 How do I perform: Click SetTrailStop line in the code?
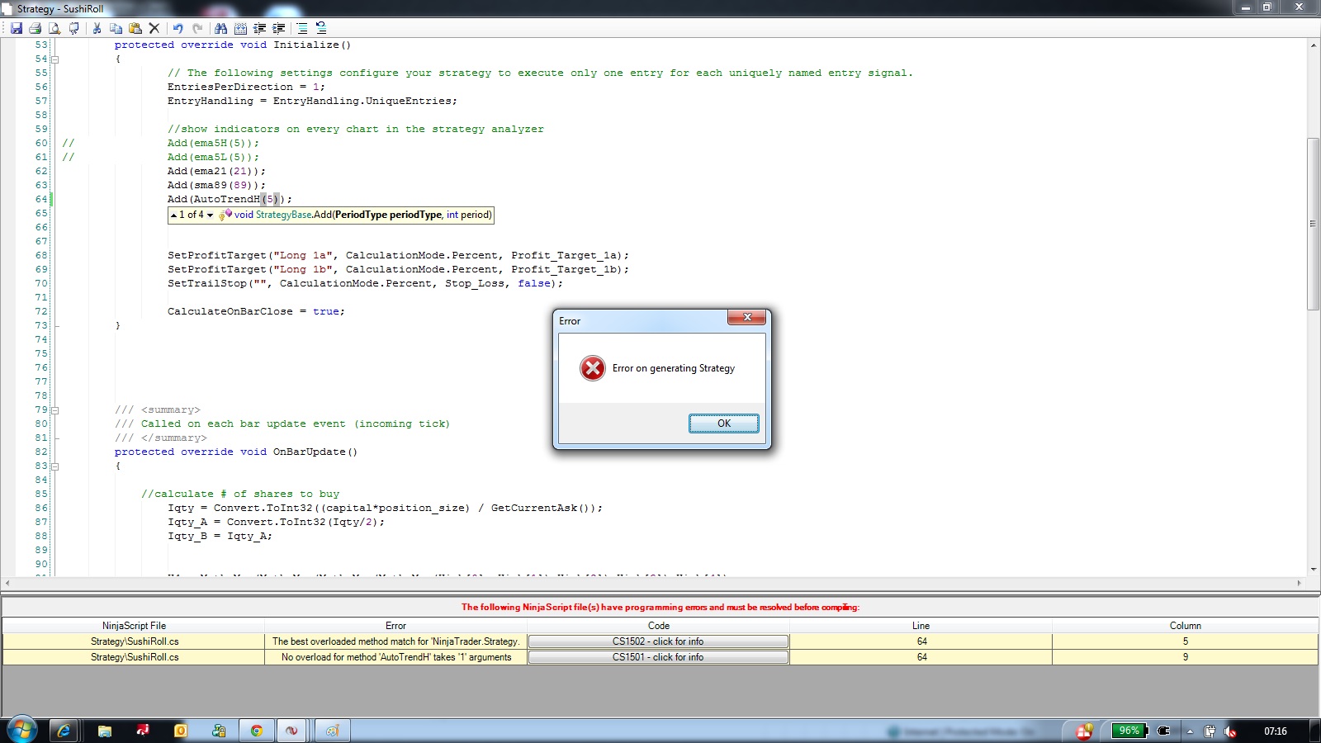(x=365, y=283)
